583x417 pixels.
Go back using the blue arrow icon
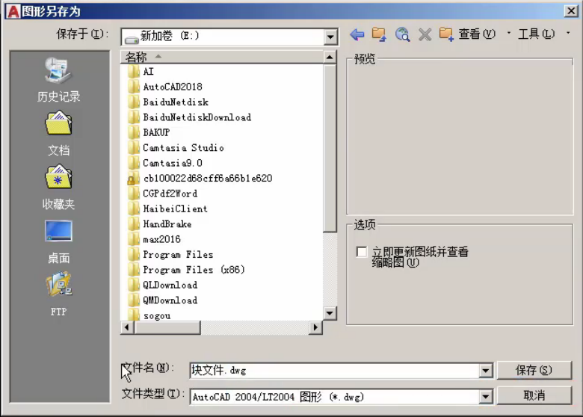[357, 35]
